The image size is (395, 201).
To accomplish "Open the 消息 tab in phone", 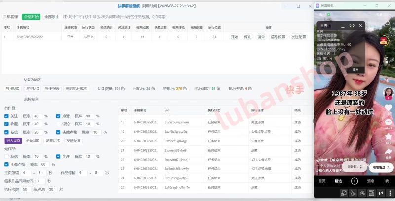I will [371, 181].
